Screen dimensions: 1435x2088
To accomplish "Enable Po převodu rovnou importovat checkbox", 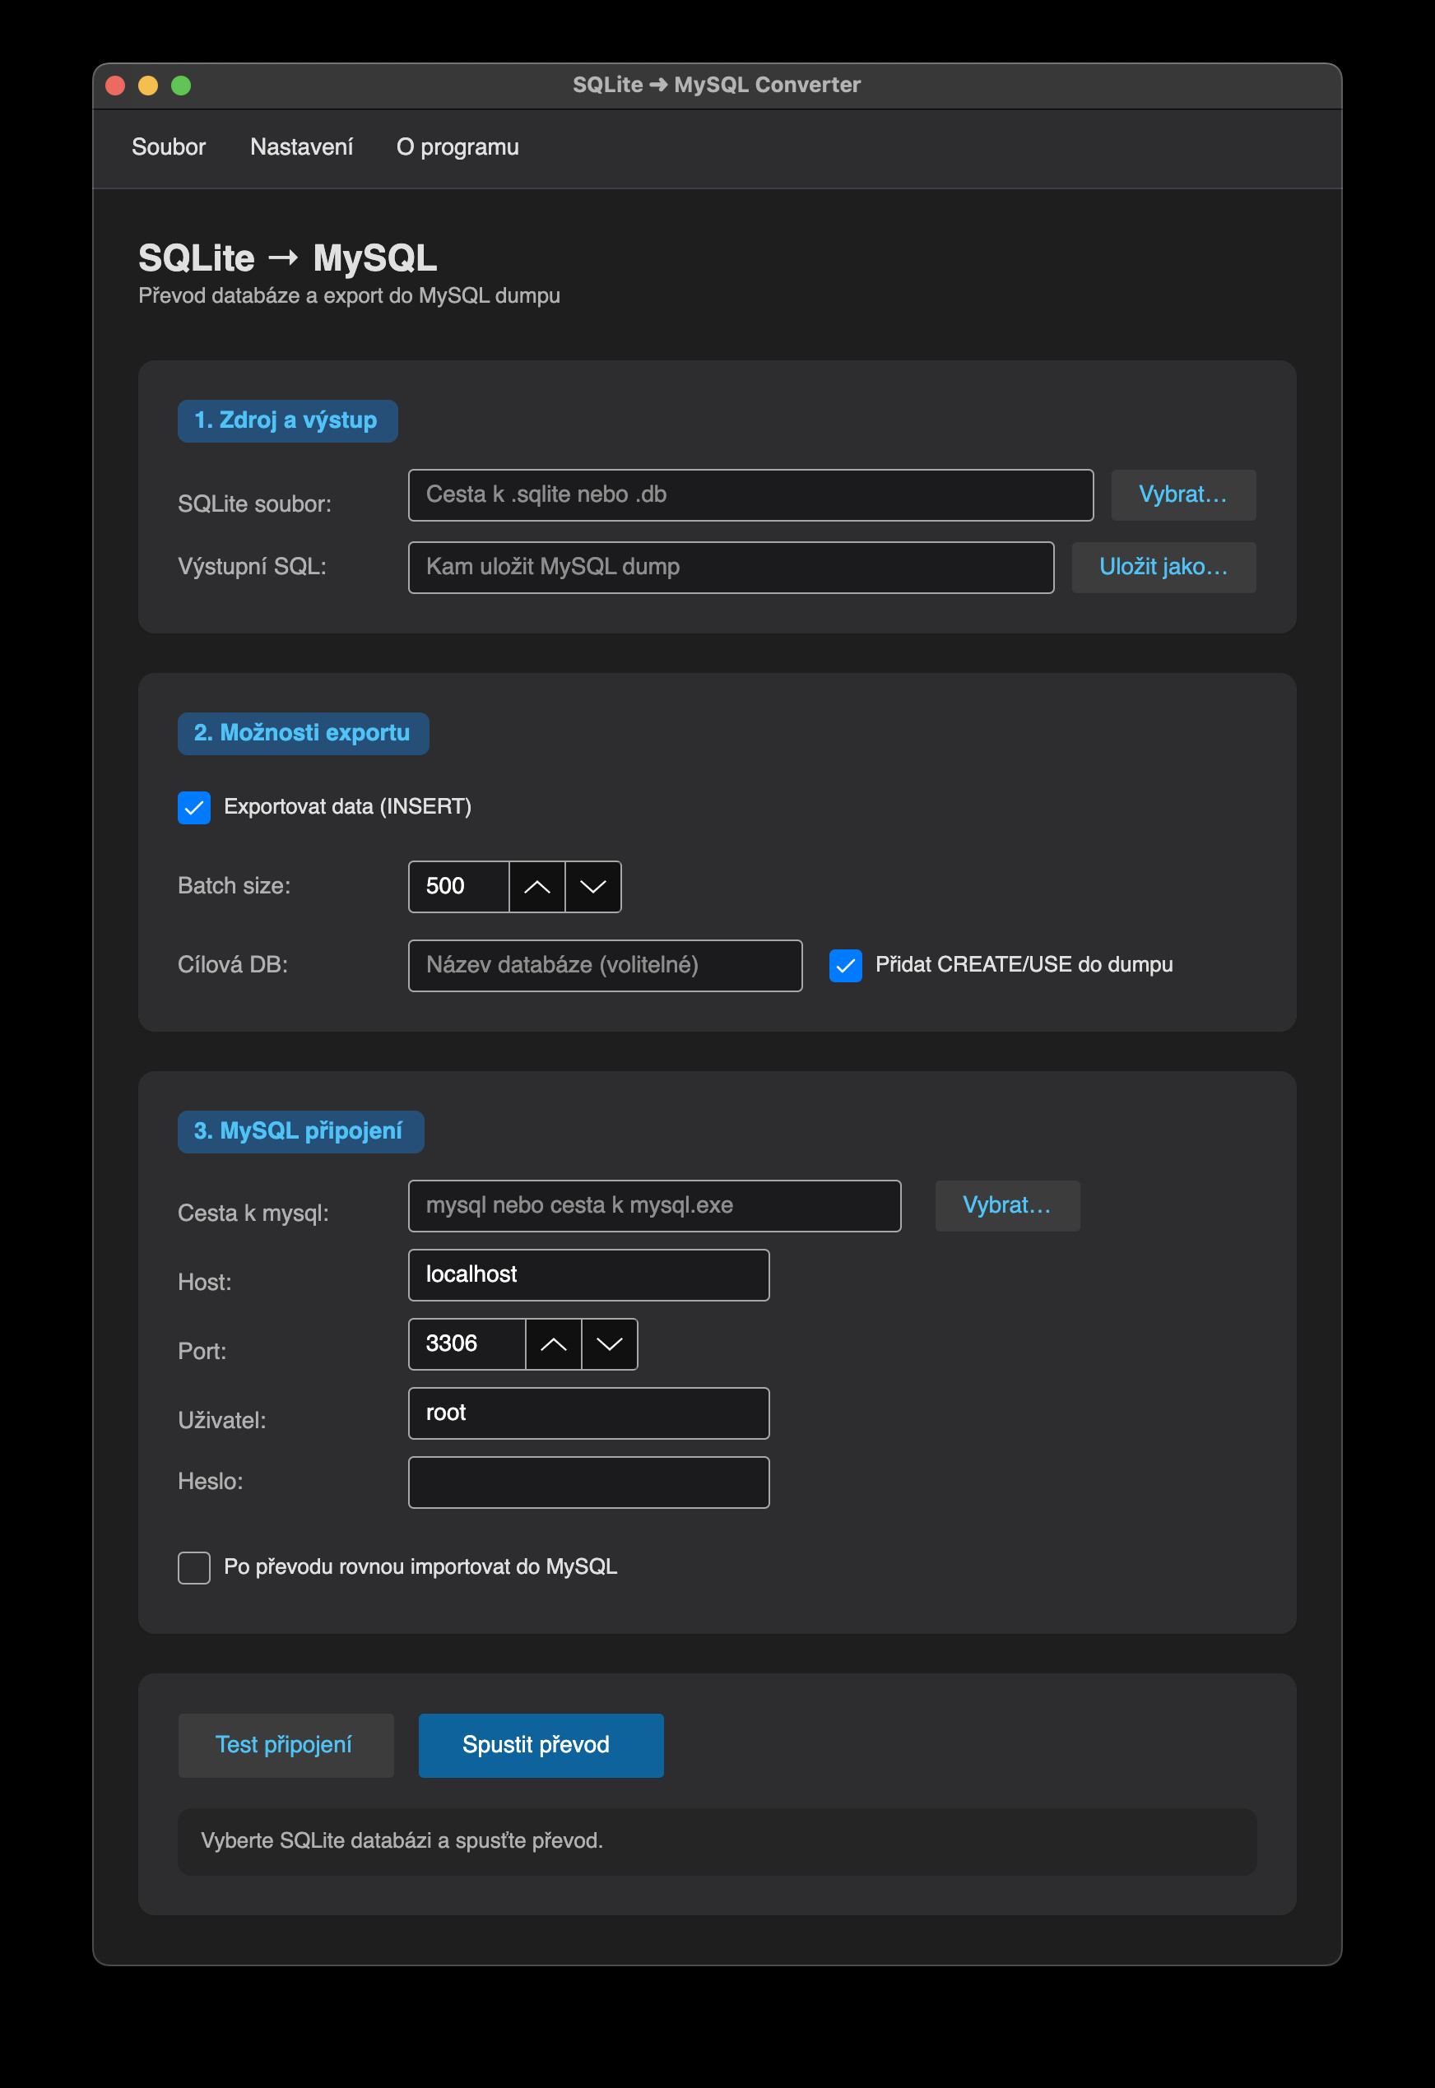I will click(194, 1567).
